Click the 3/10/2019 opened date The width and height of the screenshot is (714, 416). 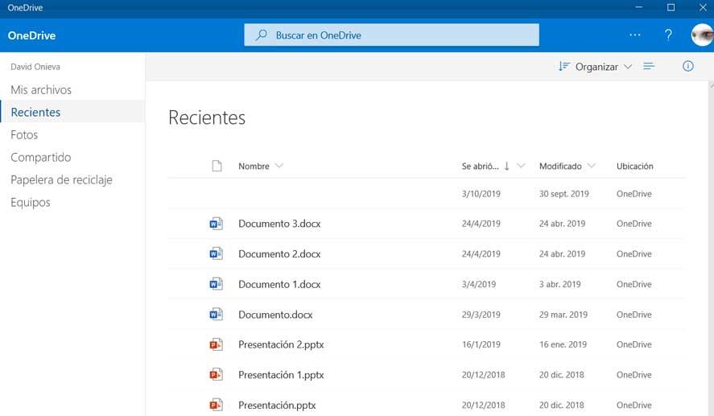pyautogui.click(x=481, y=193)
